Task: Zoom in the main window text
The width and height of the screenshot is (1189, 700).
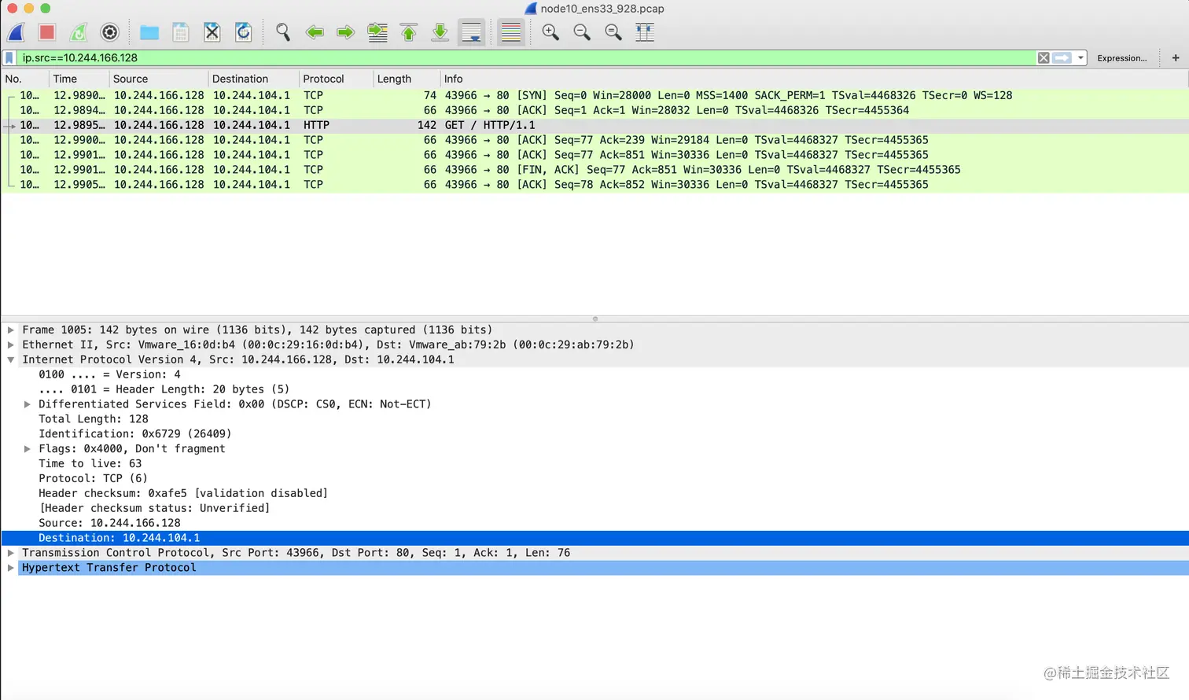Action: coord(550,32)
